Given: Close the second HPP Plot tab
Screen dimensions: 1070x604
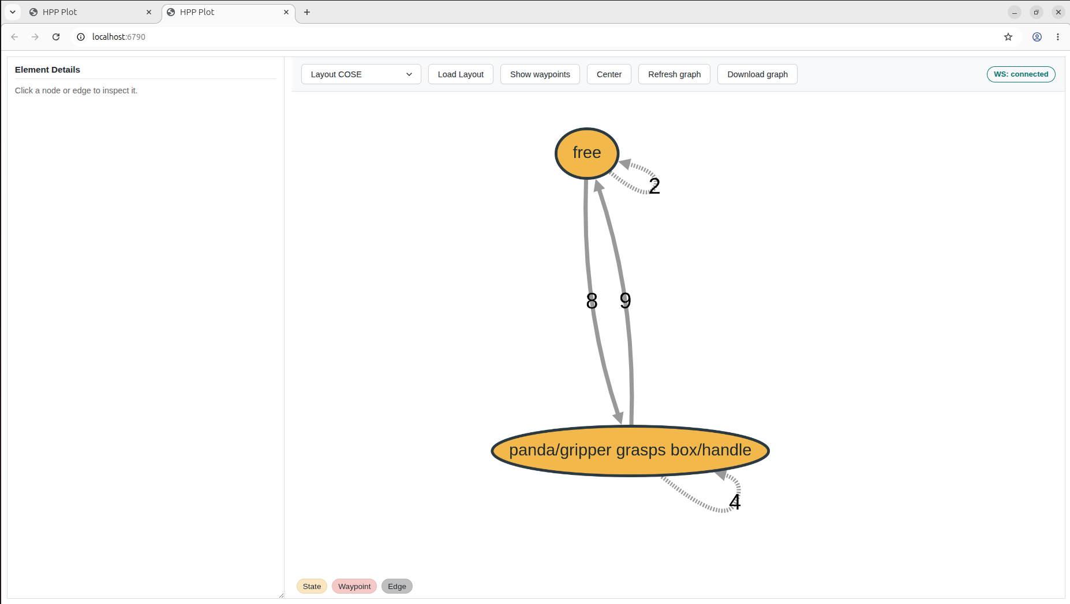Looking at the screenshot, I should click(x=286, y=12).
